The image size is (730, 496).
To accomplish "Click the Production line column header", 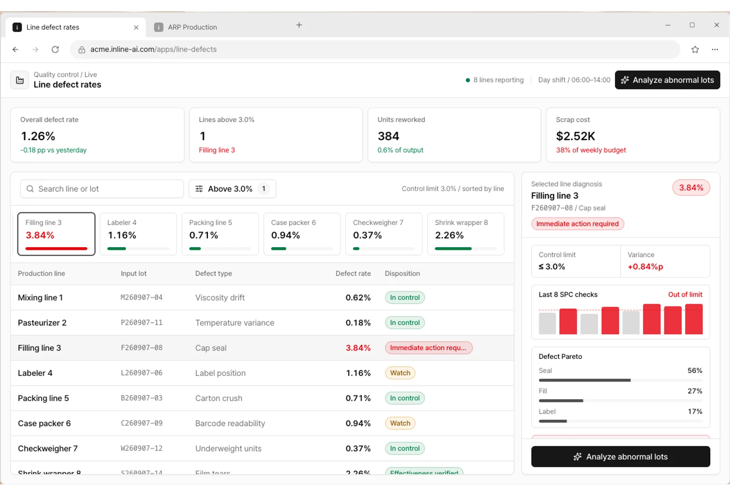I will [x=41, y=273].
